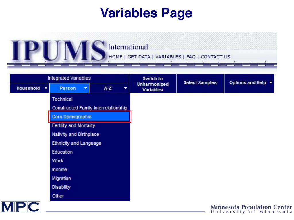Open the FAQ link
Viewport: 294px width, 220px height.
tap(191, 57)
